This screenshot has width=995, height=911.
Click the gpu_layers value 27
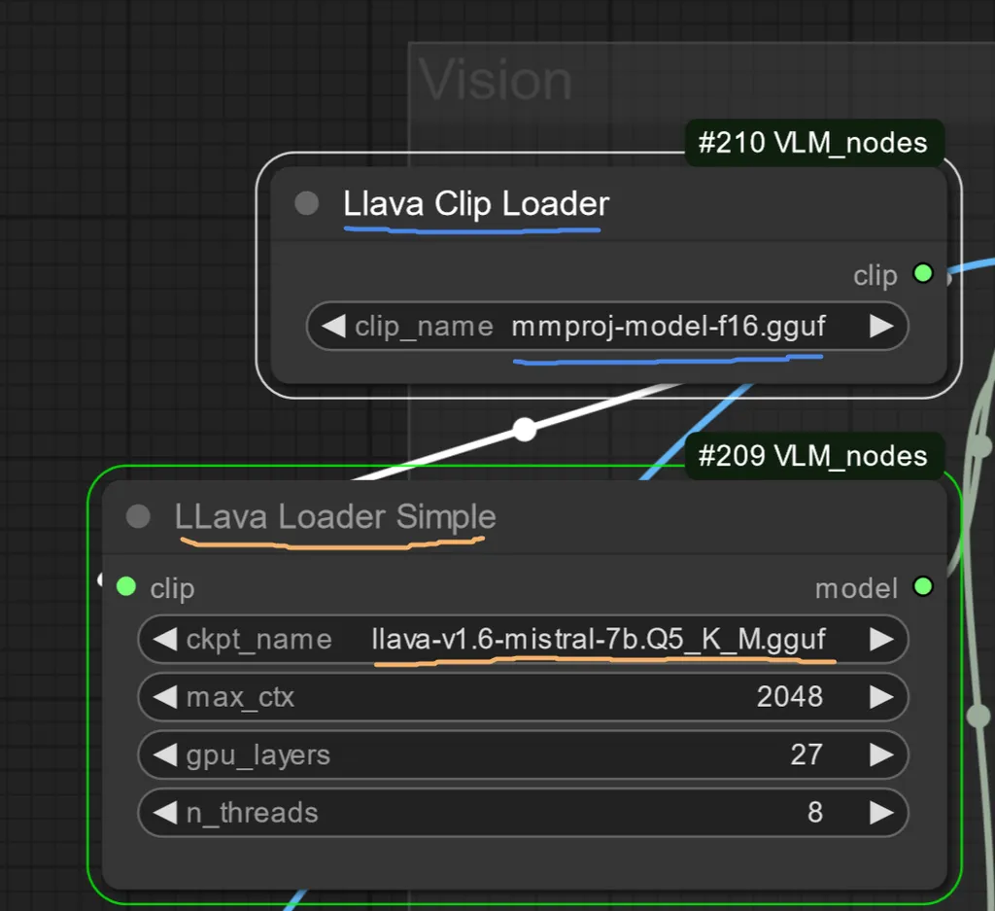tap(806, 754)
